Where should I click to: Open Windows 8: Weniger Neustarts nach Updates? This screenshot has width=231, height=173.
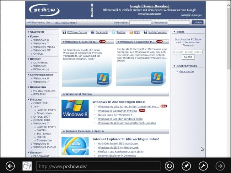(127, 123)
